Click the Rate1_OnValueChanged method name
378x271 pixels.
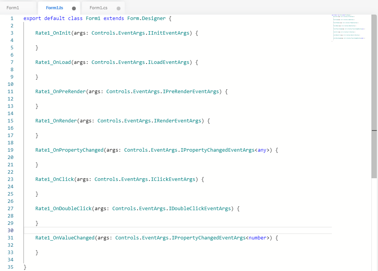(65, 238)
